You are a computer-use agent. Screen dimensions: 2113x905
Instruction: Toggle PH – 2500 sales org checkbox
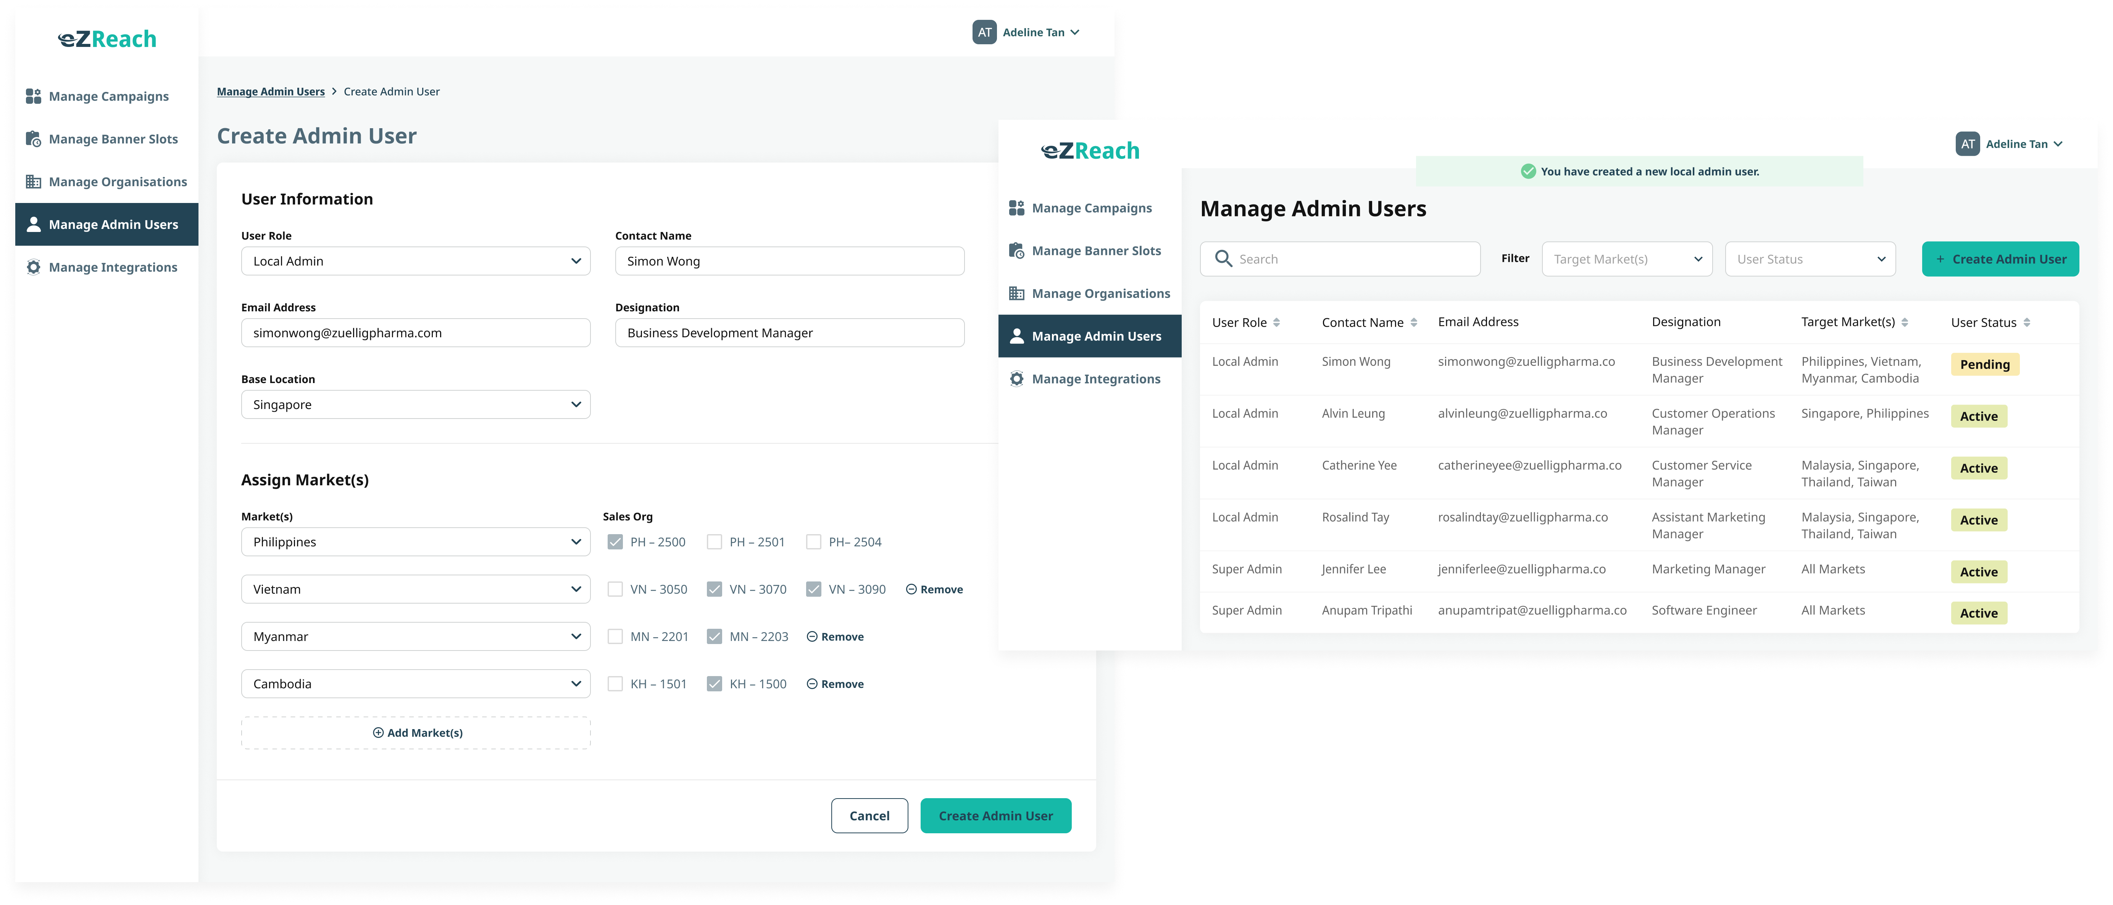click(x=615, y=542)
